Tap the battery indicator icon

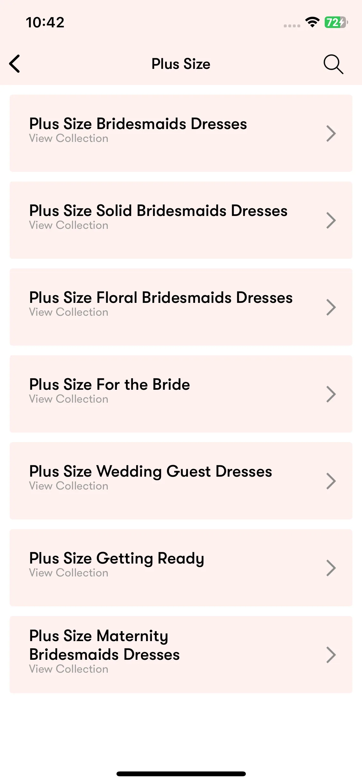[x=336, y=22]
